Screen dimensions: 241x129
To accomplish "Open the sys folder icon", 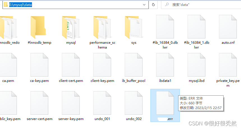I will (x=134, y=27).
